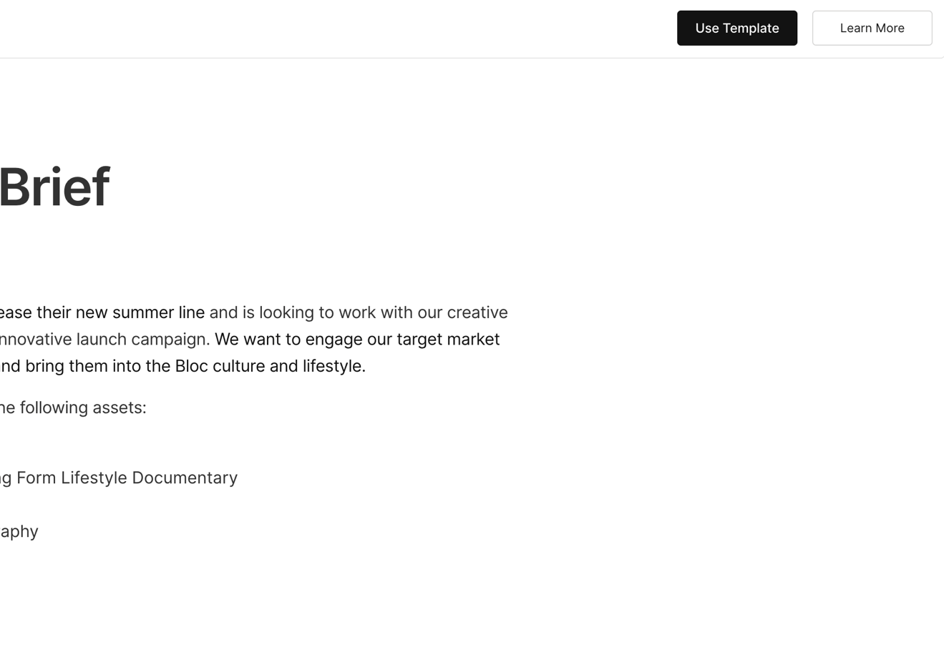Click "Lifestyle" in the Documentary list item
Image resolution: width=944 pixels, height=657 pixels.
tap(94, 478)
